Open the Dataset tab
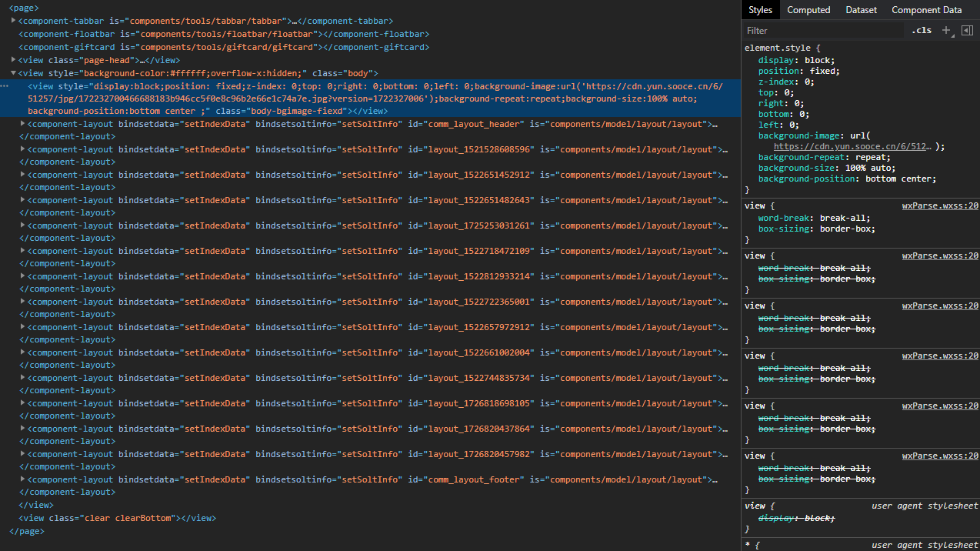Screen dimensions: 980x551 (x=861, y=10)
